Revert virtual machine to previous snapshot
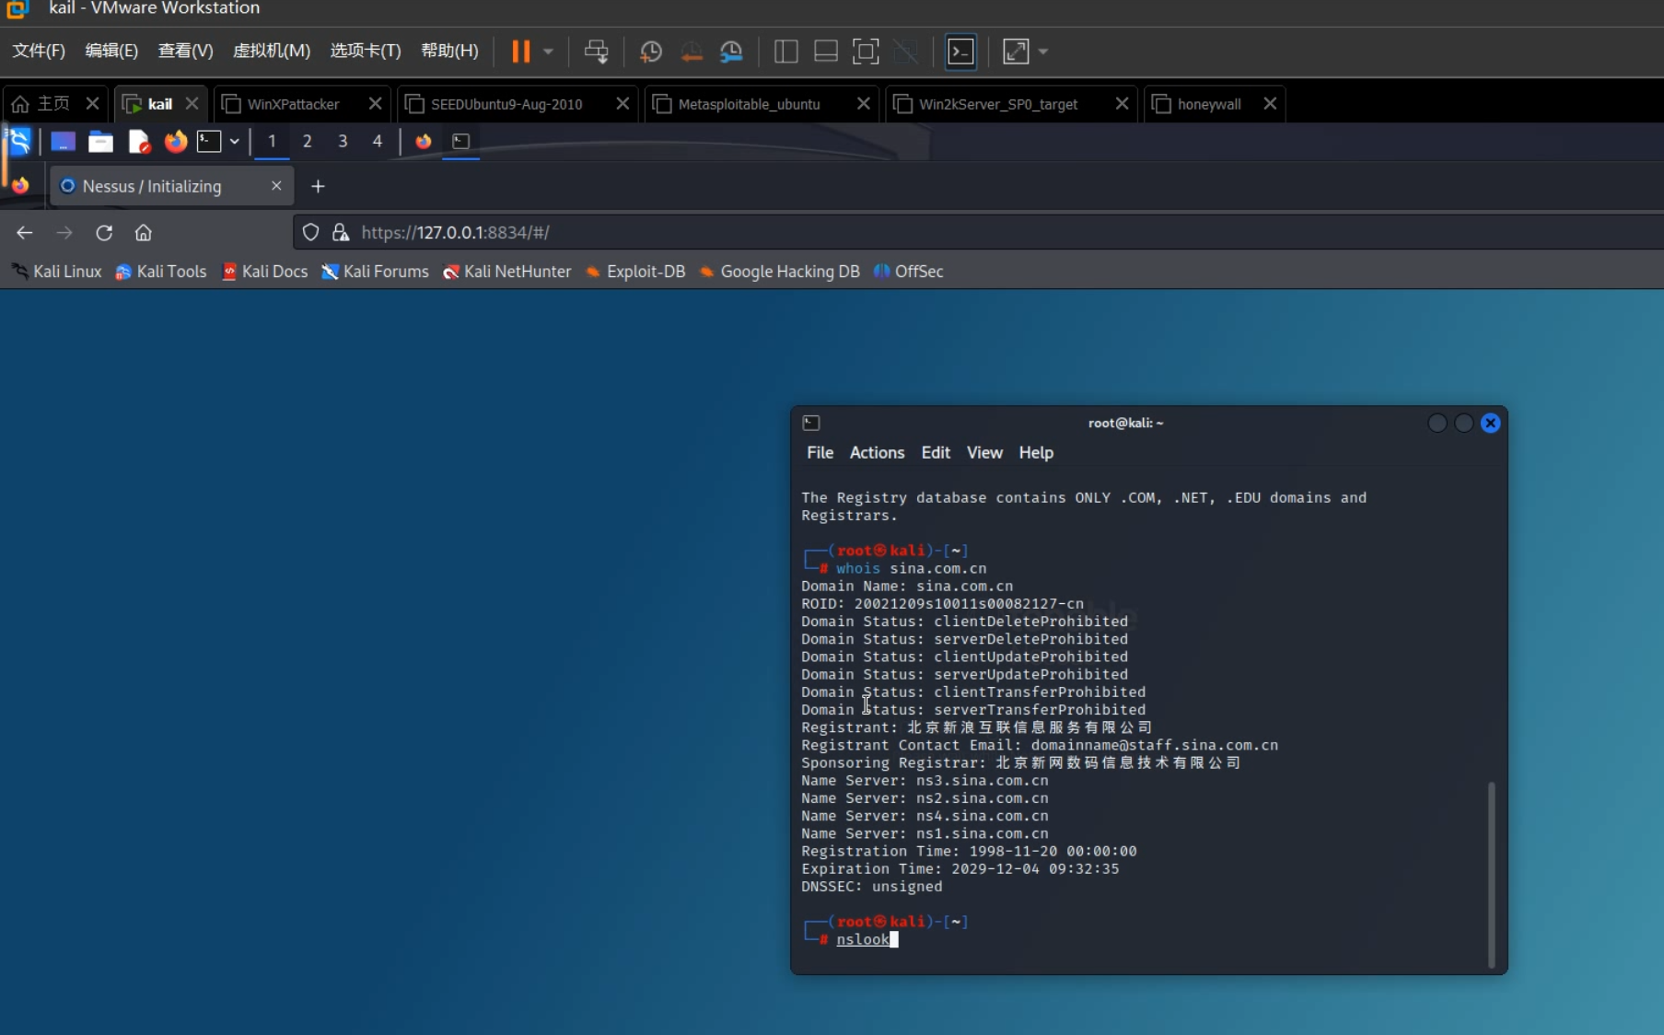Image resolution: width=1664 pixels, height=1035 pixels. coord(692,52)
